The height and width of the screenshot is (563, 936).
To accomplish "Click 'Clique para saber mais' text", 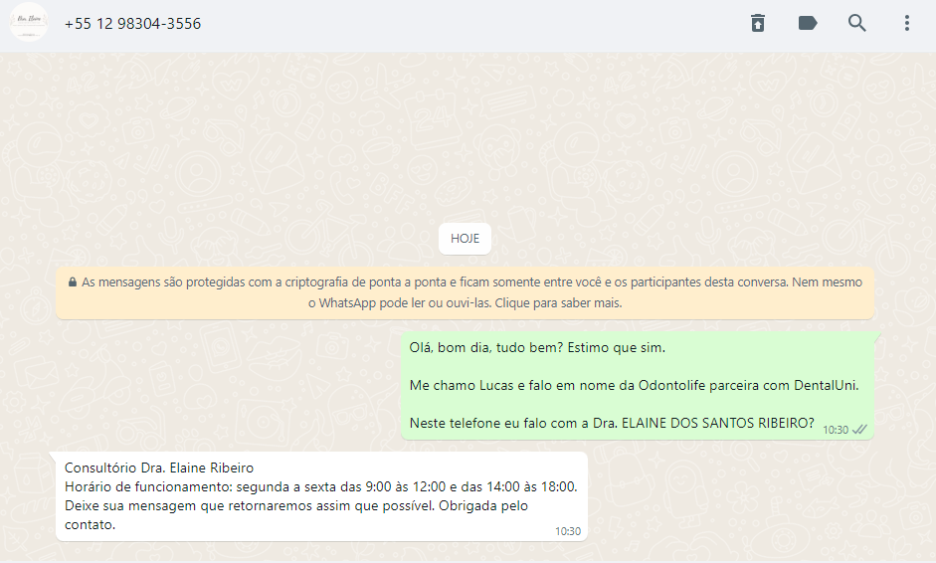I will (x=558, y=302).
